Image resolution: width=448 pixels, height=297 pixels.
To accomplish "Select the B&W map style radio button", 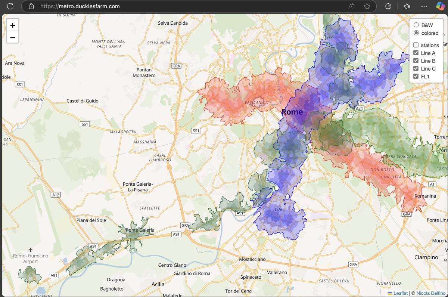I will tap(416, 25).
